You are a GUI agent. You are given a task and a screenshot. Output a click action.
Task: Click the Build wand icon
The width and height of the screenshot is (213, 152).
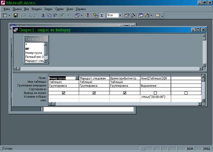click(133, 15)
